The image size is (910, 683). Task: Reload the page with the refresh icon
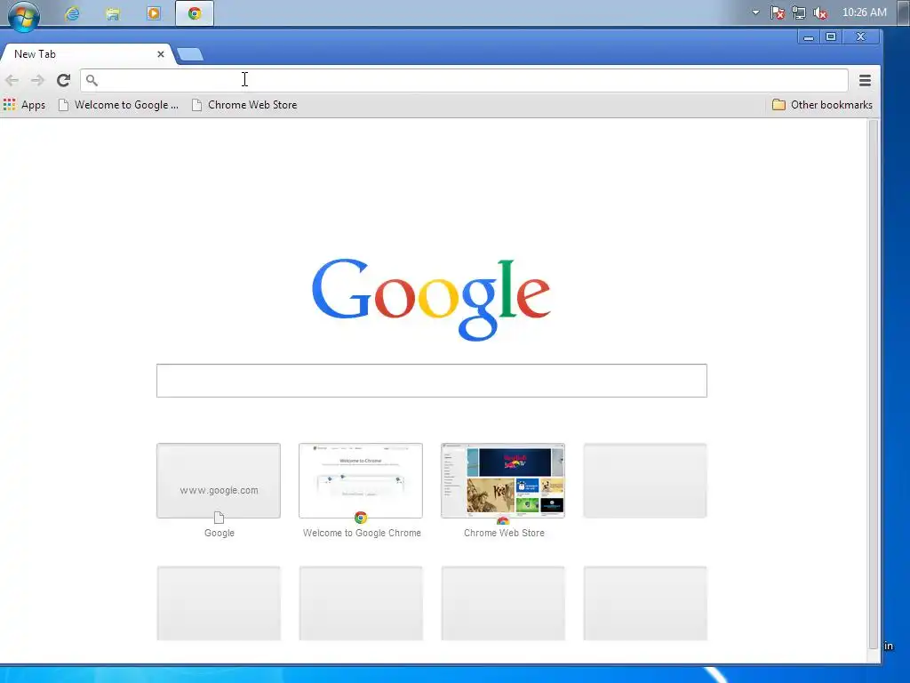(x=63, y=80)
